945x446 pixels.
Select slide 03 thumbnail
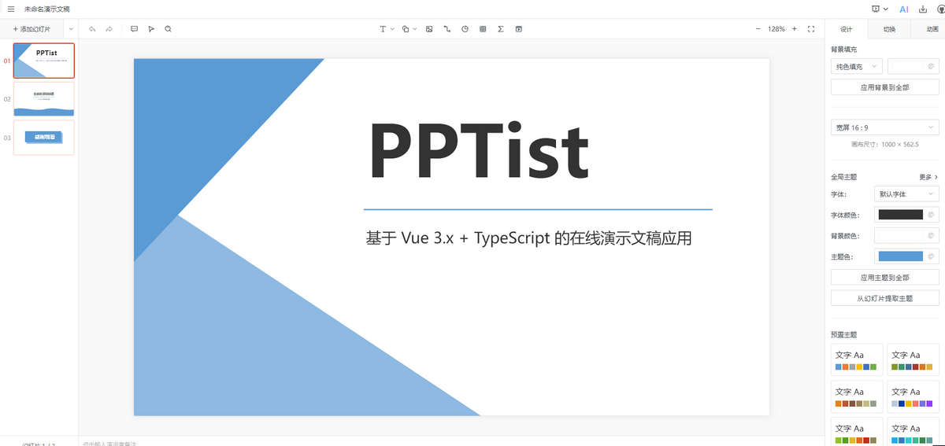tap(44, 138)
